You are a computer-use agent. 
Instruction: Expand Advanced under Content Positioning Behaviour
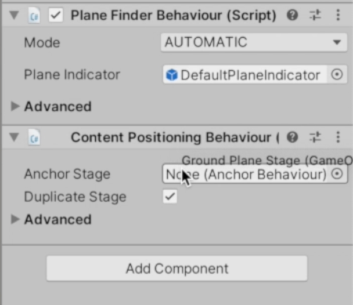click(16, 219)
